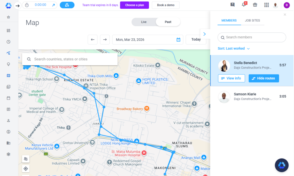Open timesheets clock icon in sidebar

pyautogui.click(x=8, y=42)
